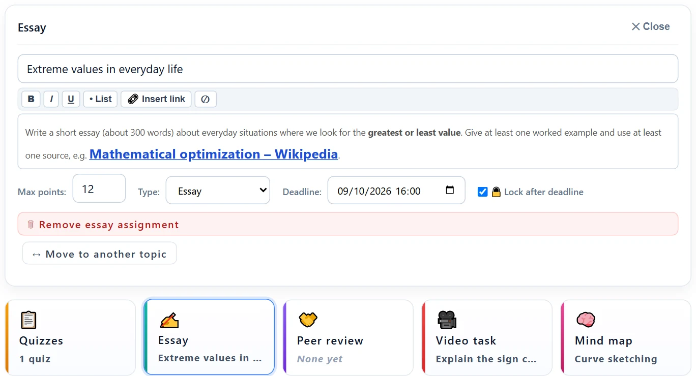Viewport: 696px width, 376px height.
Task: Click the 'Extreme values in ...' subtitle text
Action: tap(210, 358)
